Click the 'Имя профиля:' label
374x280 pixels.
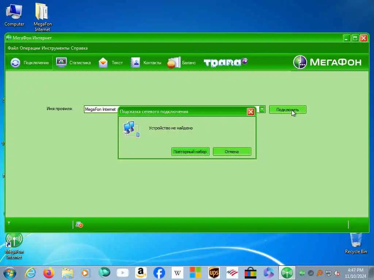click(60, 109)
